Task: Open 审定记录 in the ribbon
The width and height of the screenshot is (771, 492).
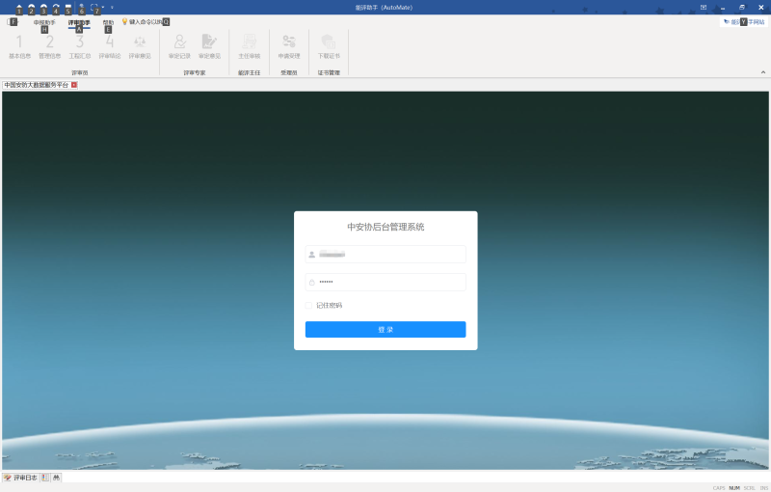Action: coord(179,44)
